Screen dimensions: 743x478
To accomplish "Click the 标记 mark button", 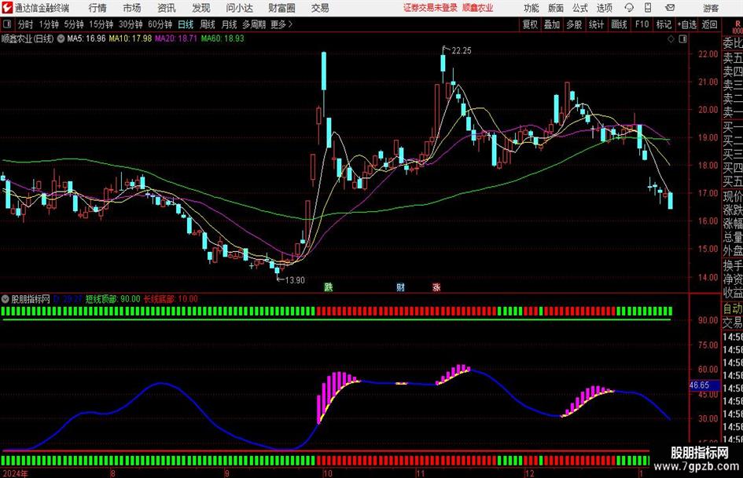I will coord(664,24).
